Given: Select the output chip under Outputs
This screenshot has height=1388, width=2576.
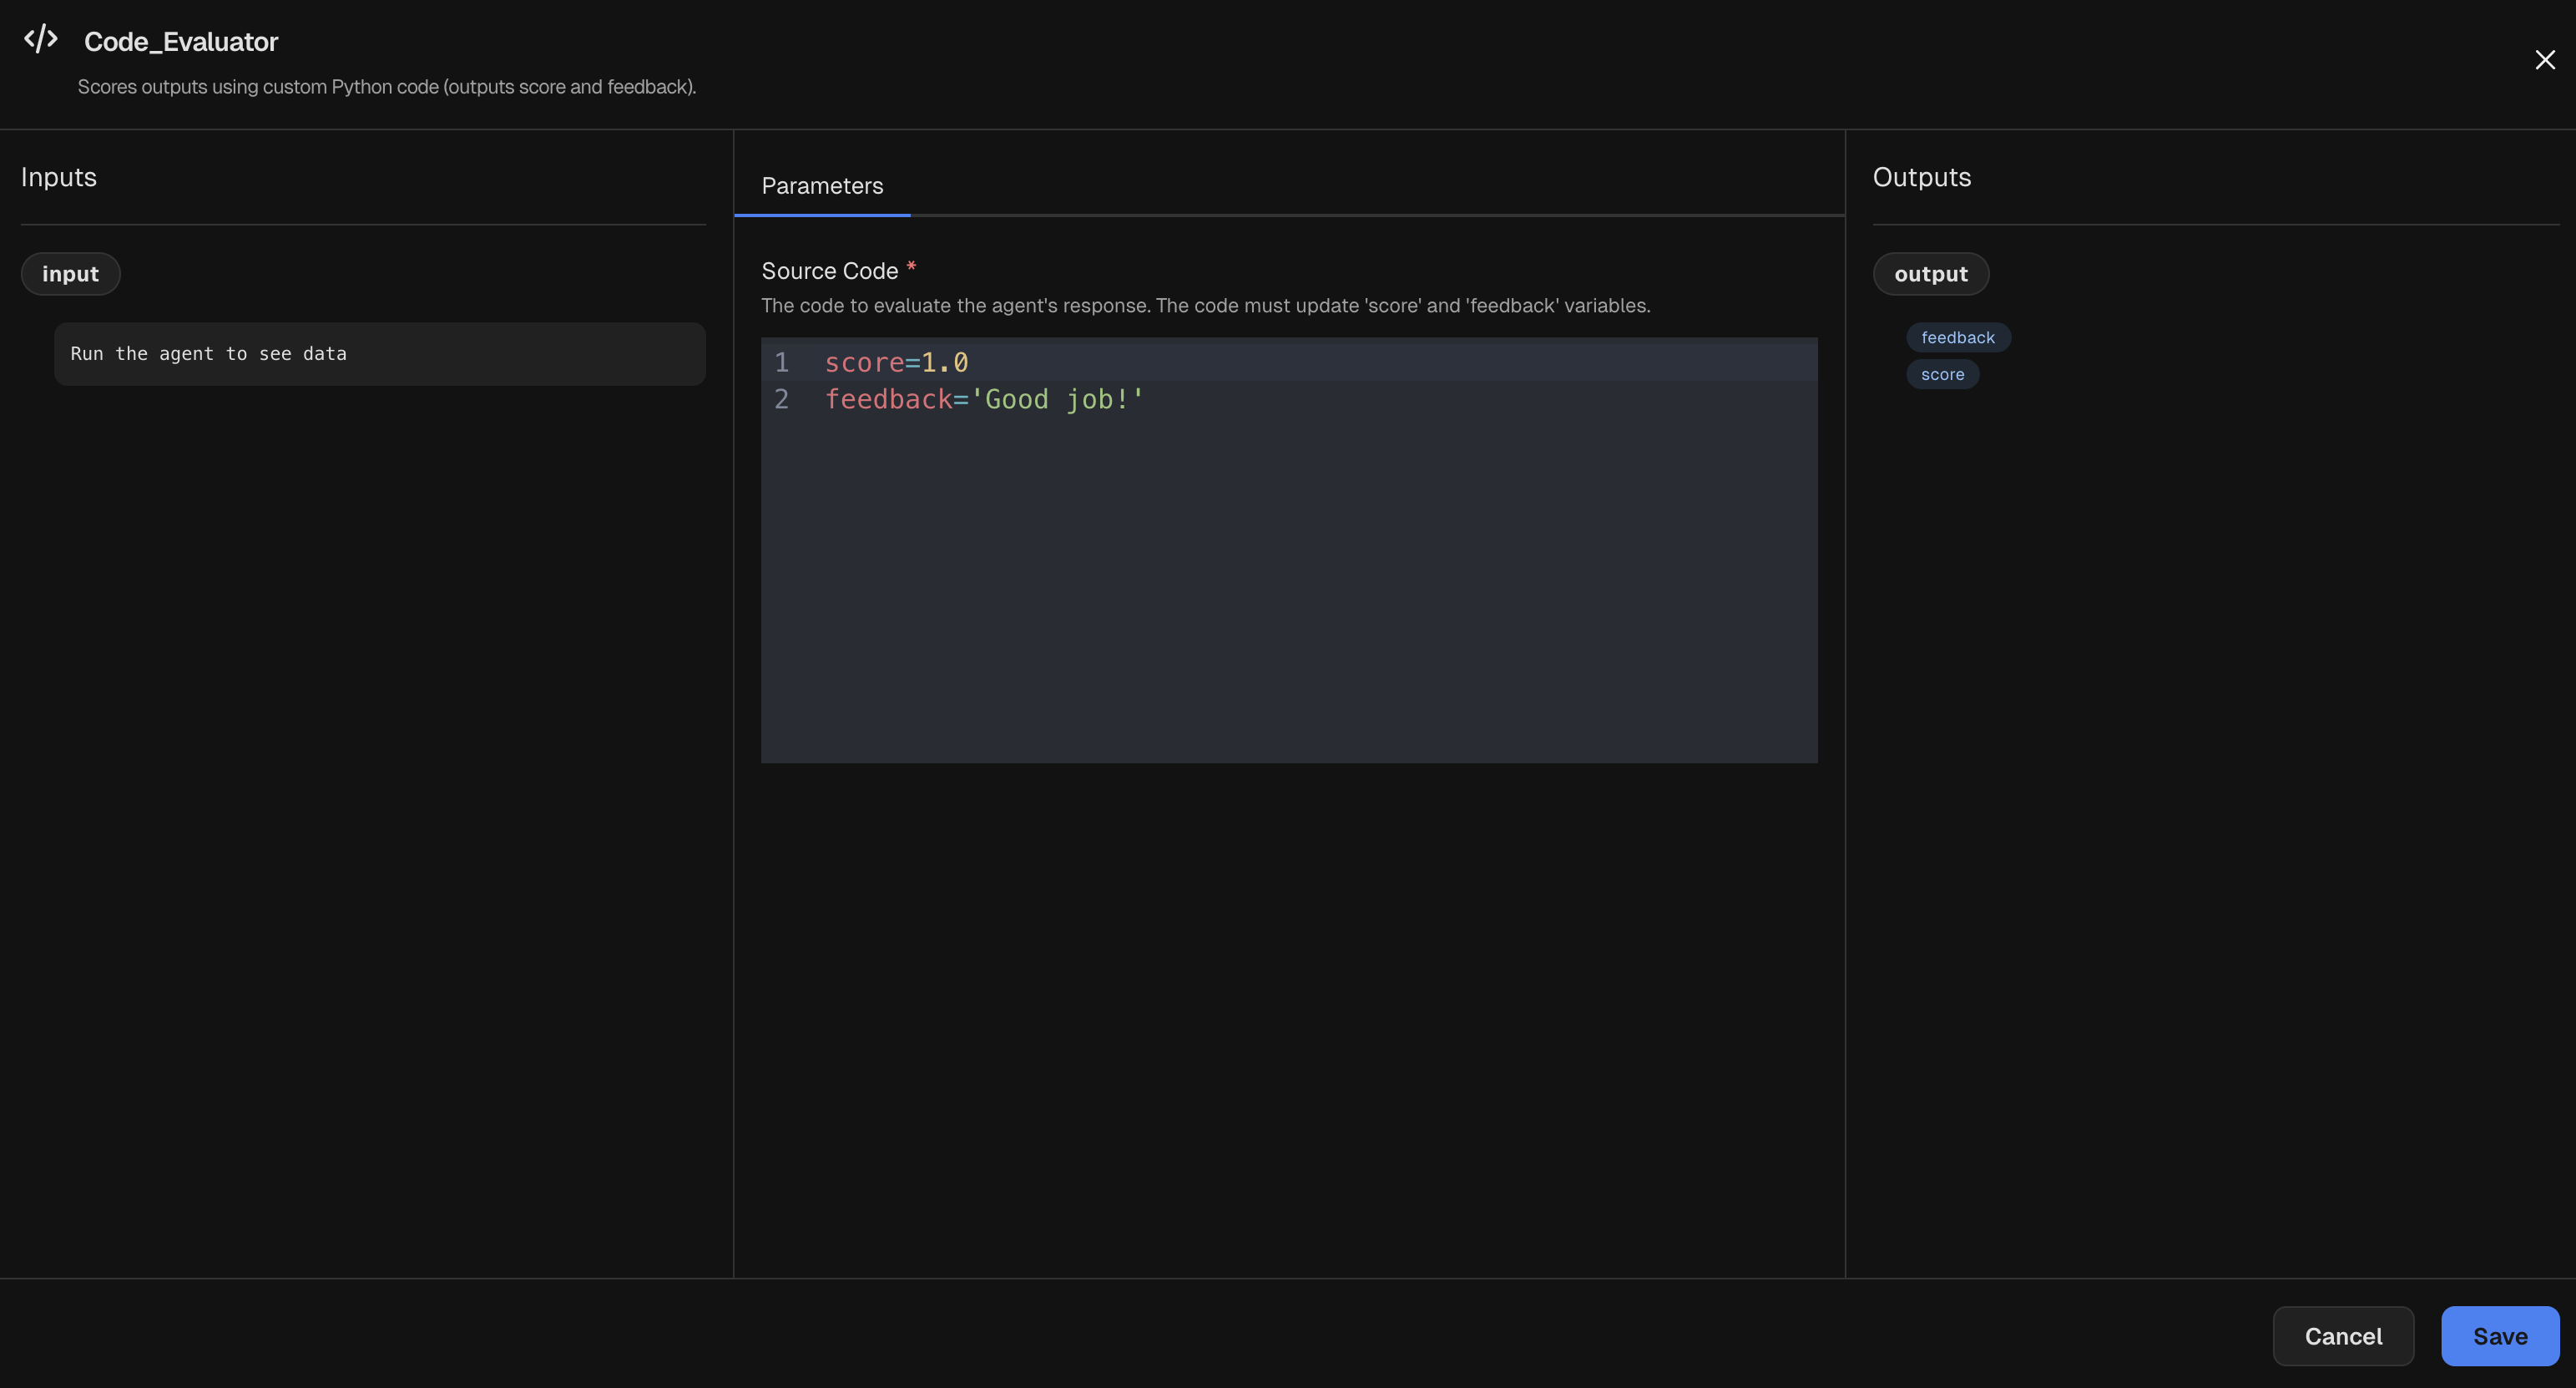Looking at the screenshot, I should point(1929,273).
